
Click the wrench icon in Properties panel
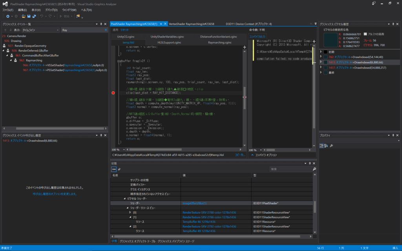tap(331, 146)
